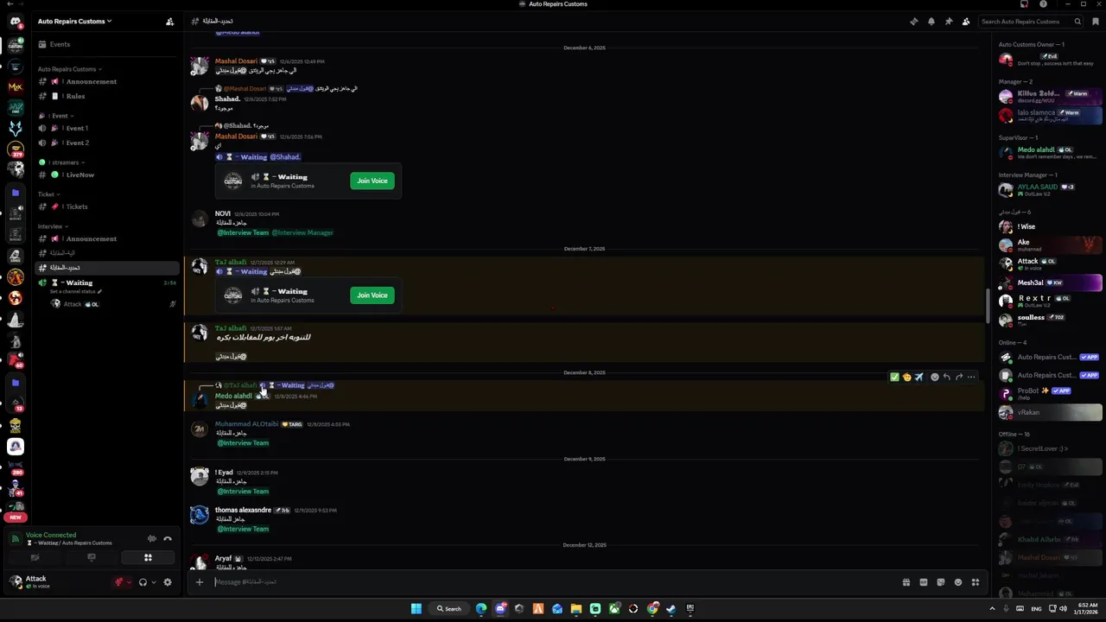Show pinned messages pin icon
1106x622 pixels.
[x=949, y=22]
